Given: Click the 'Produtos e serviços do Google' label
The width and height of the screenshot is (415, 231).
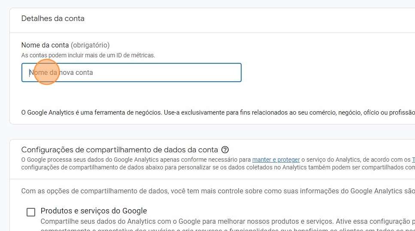Looking at the screenshot, I should coord(94,211).
